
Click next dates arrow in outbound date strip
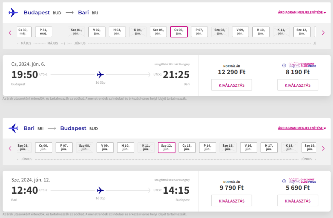pos(323,32)
